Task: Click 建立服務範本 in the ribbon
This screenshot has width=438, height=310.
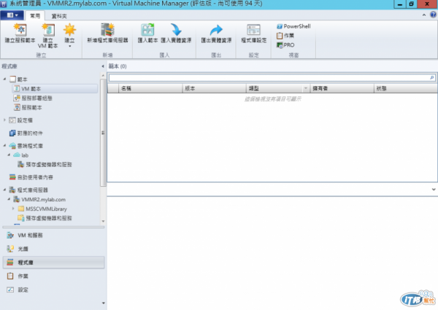Action: 20,34
